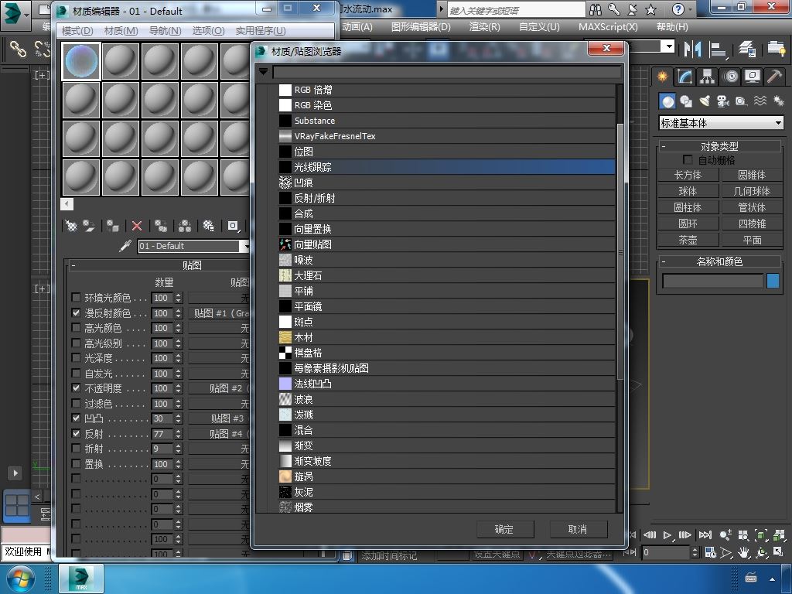This screenshot has height=594, width=792.
Task: Click the red X Reset Map icon
Action: pyautogui.click(x=137, y=226)
